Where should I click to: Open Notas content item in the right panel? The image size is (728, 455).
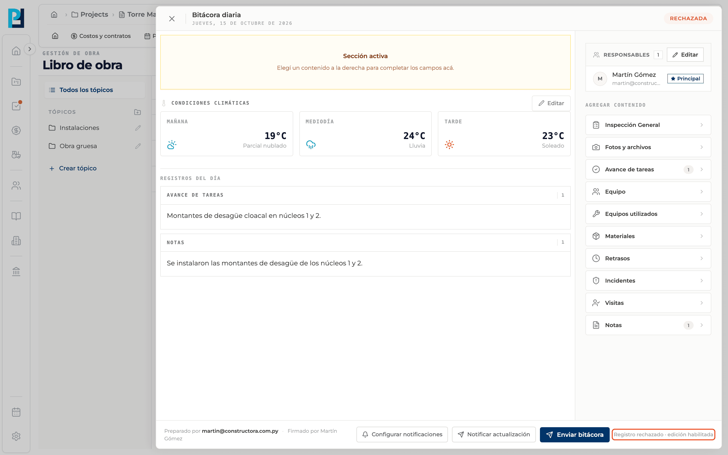(648, 325)
